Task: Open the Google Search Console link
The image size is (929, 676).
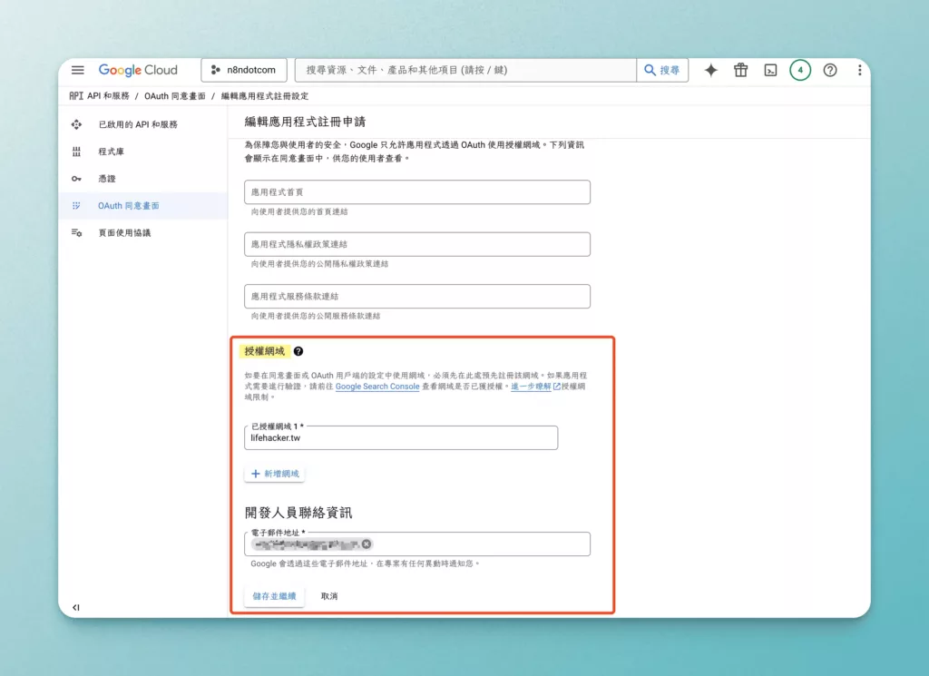Action: click(x=377, y=387)
